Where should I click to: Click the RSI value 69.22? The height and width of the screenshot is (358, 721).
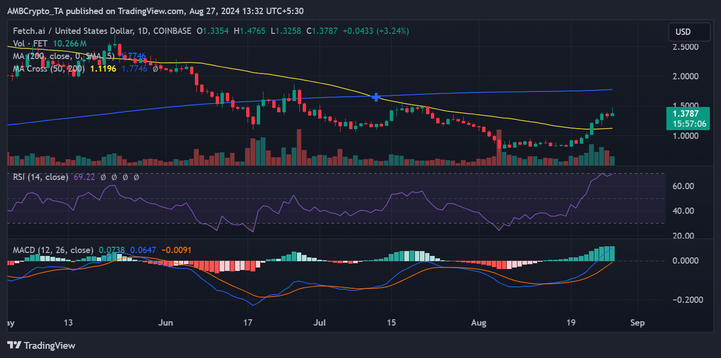coord(84,178)
